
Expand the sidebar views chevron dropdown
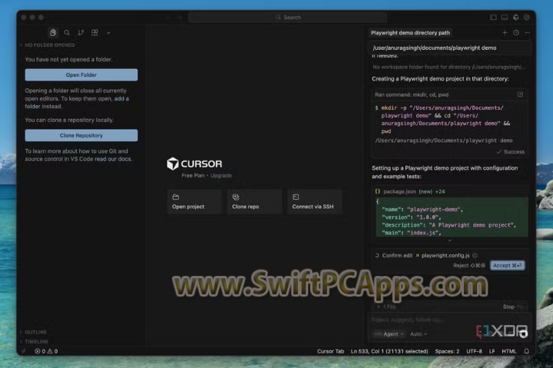108,33
